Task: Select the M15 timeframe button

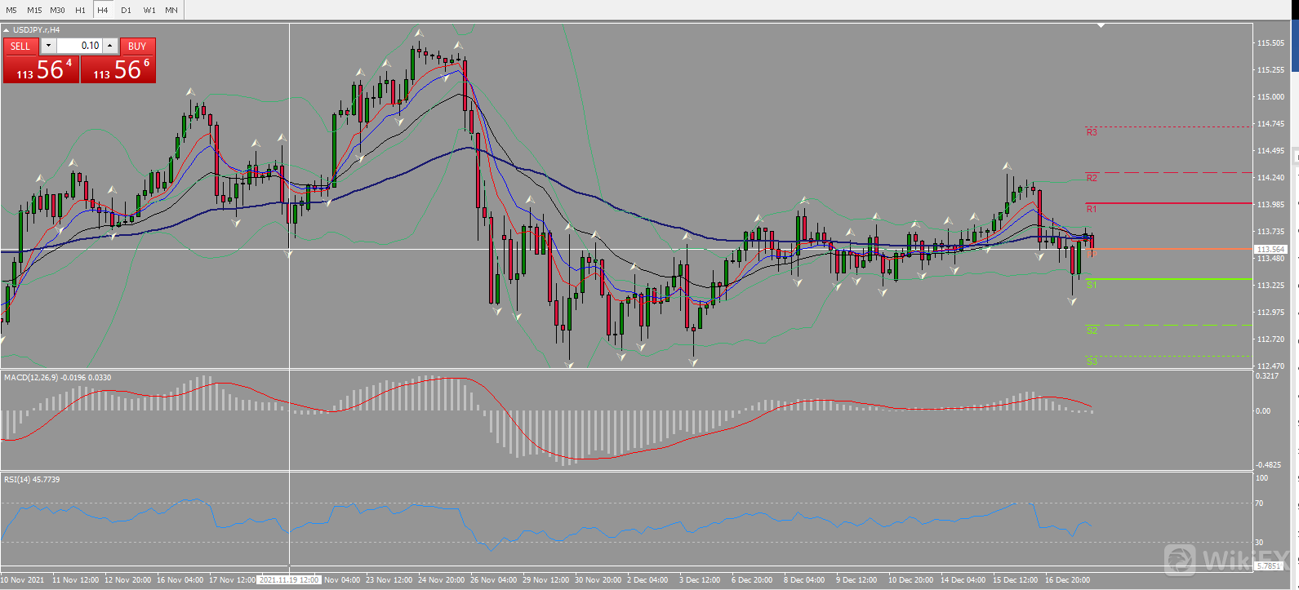Action: (x=34, y=10)
